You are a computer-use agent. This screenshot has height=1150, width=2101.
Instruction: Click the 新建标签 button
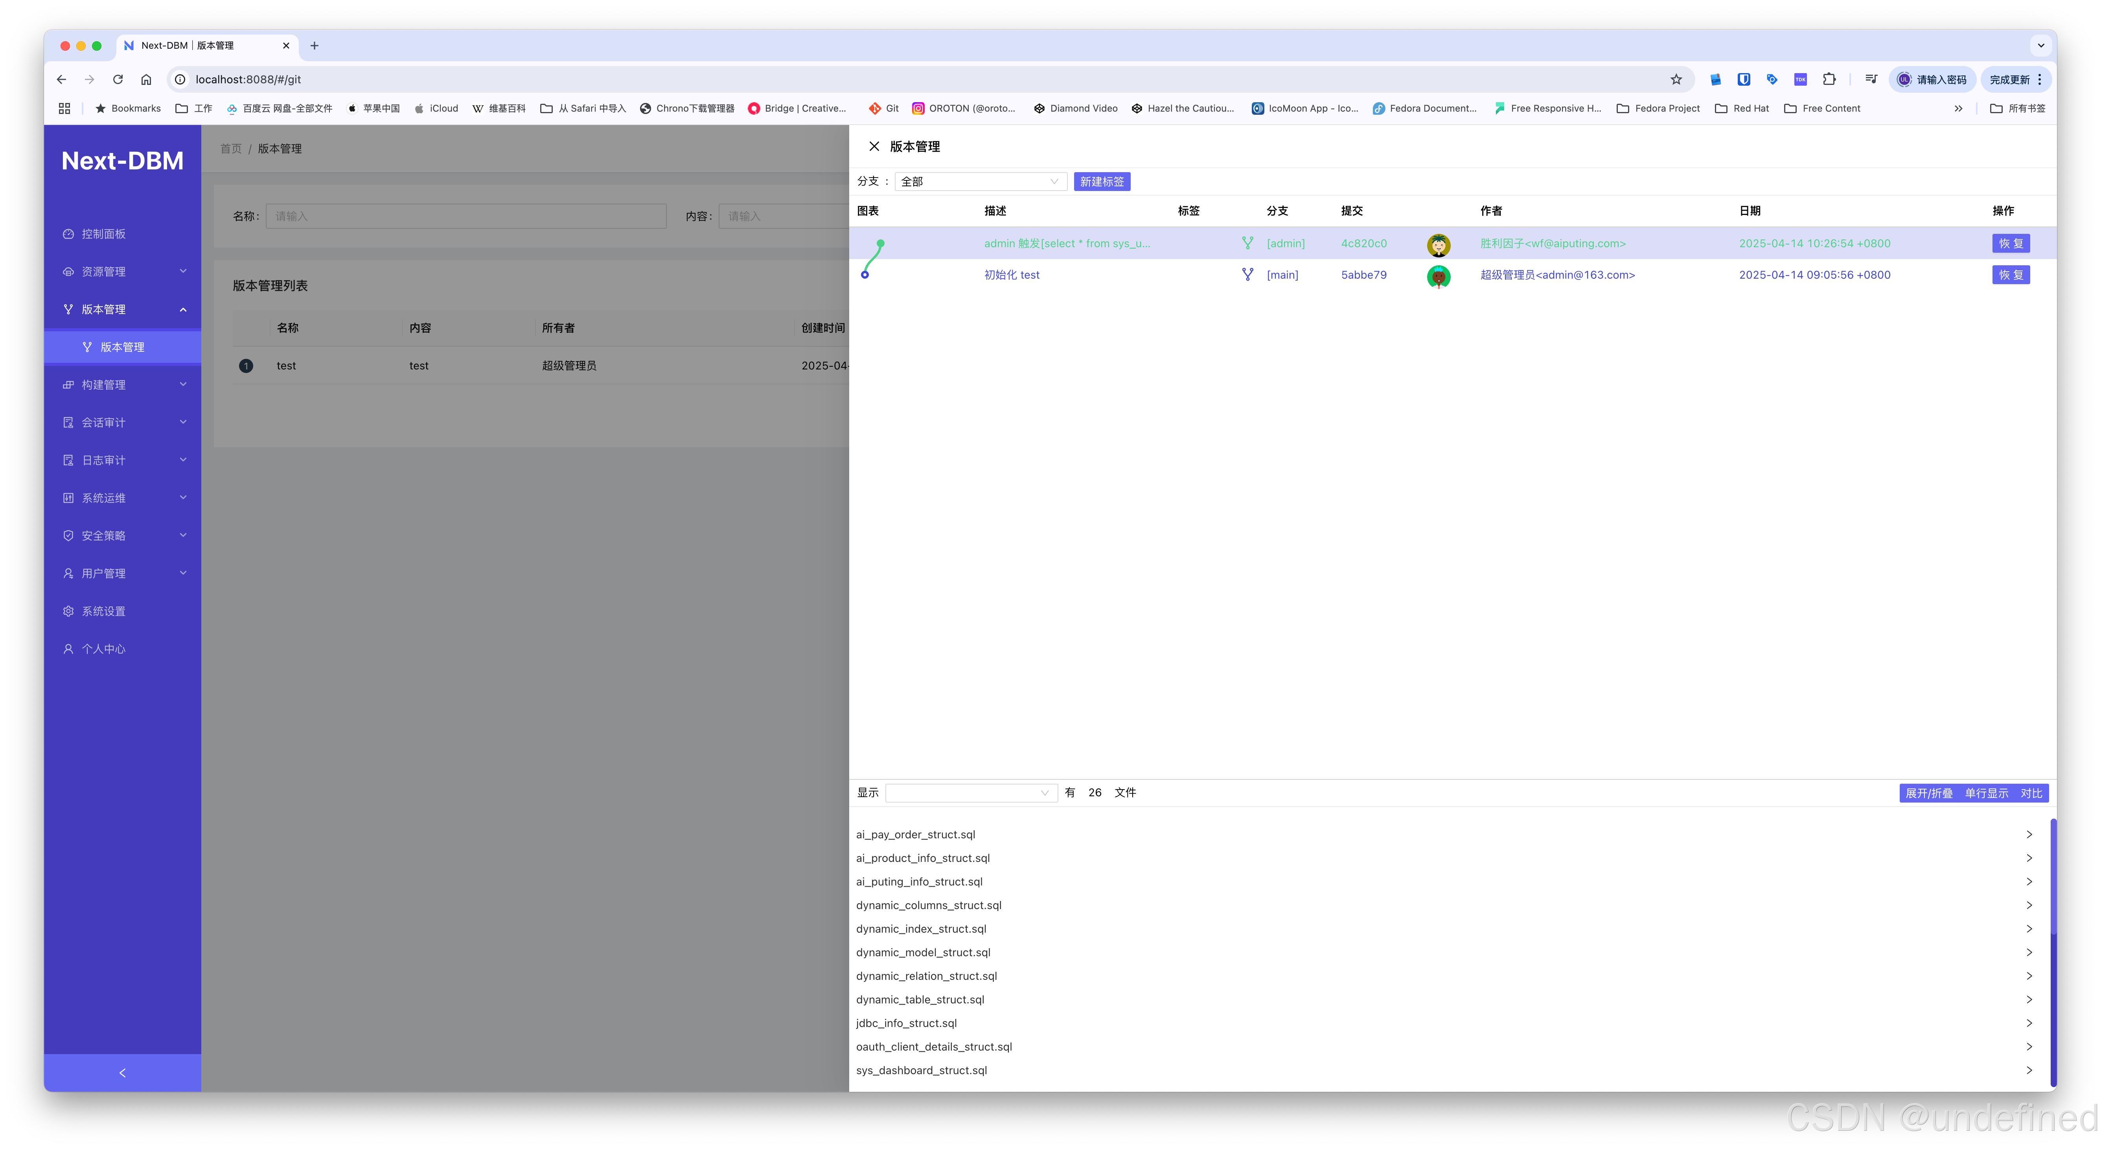1101,182
